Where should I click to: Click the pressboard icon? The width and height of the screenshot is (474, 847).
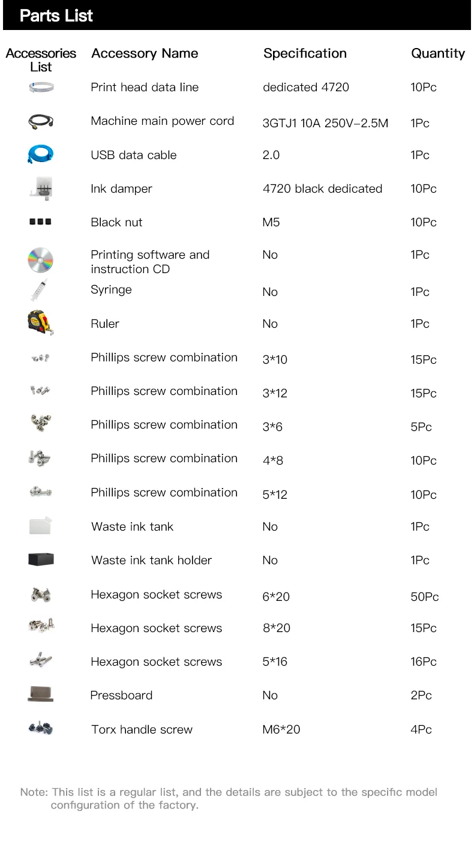pyautogui.click(x=41, y=695)
